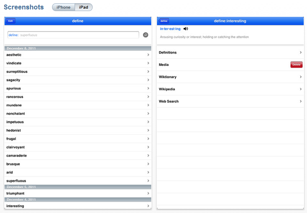Switch screenshots to iPad view

coord(84,7)
